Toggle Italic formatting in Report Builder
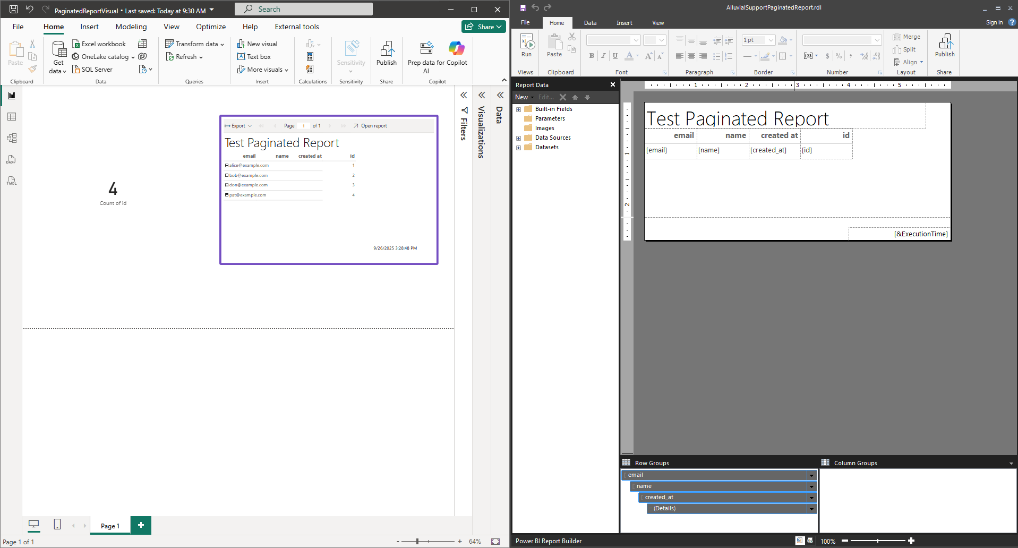Image resolution: width=1018 pixels, height=548 pixels. (603, 56)
